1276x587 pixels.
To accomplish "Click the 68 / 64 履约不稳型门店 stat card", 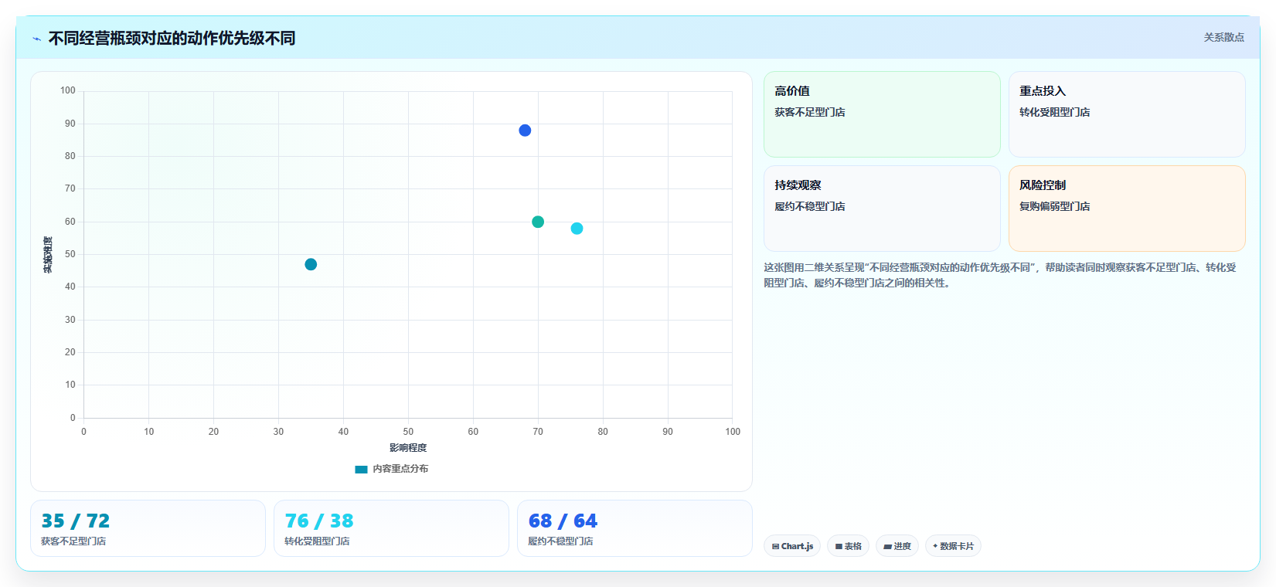I will [x=635, y=528].
